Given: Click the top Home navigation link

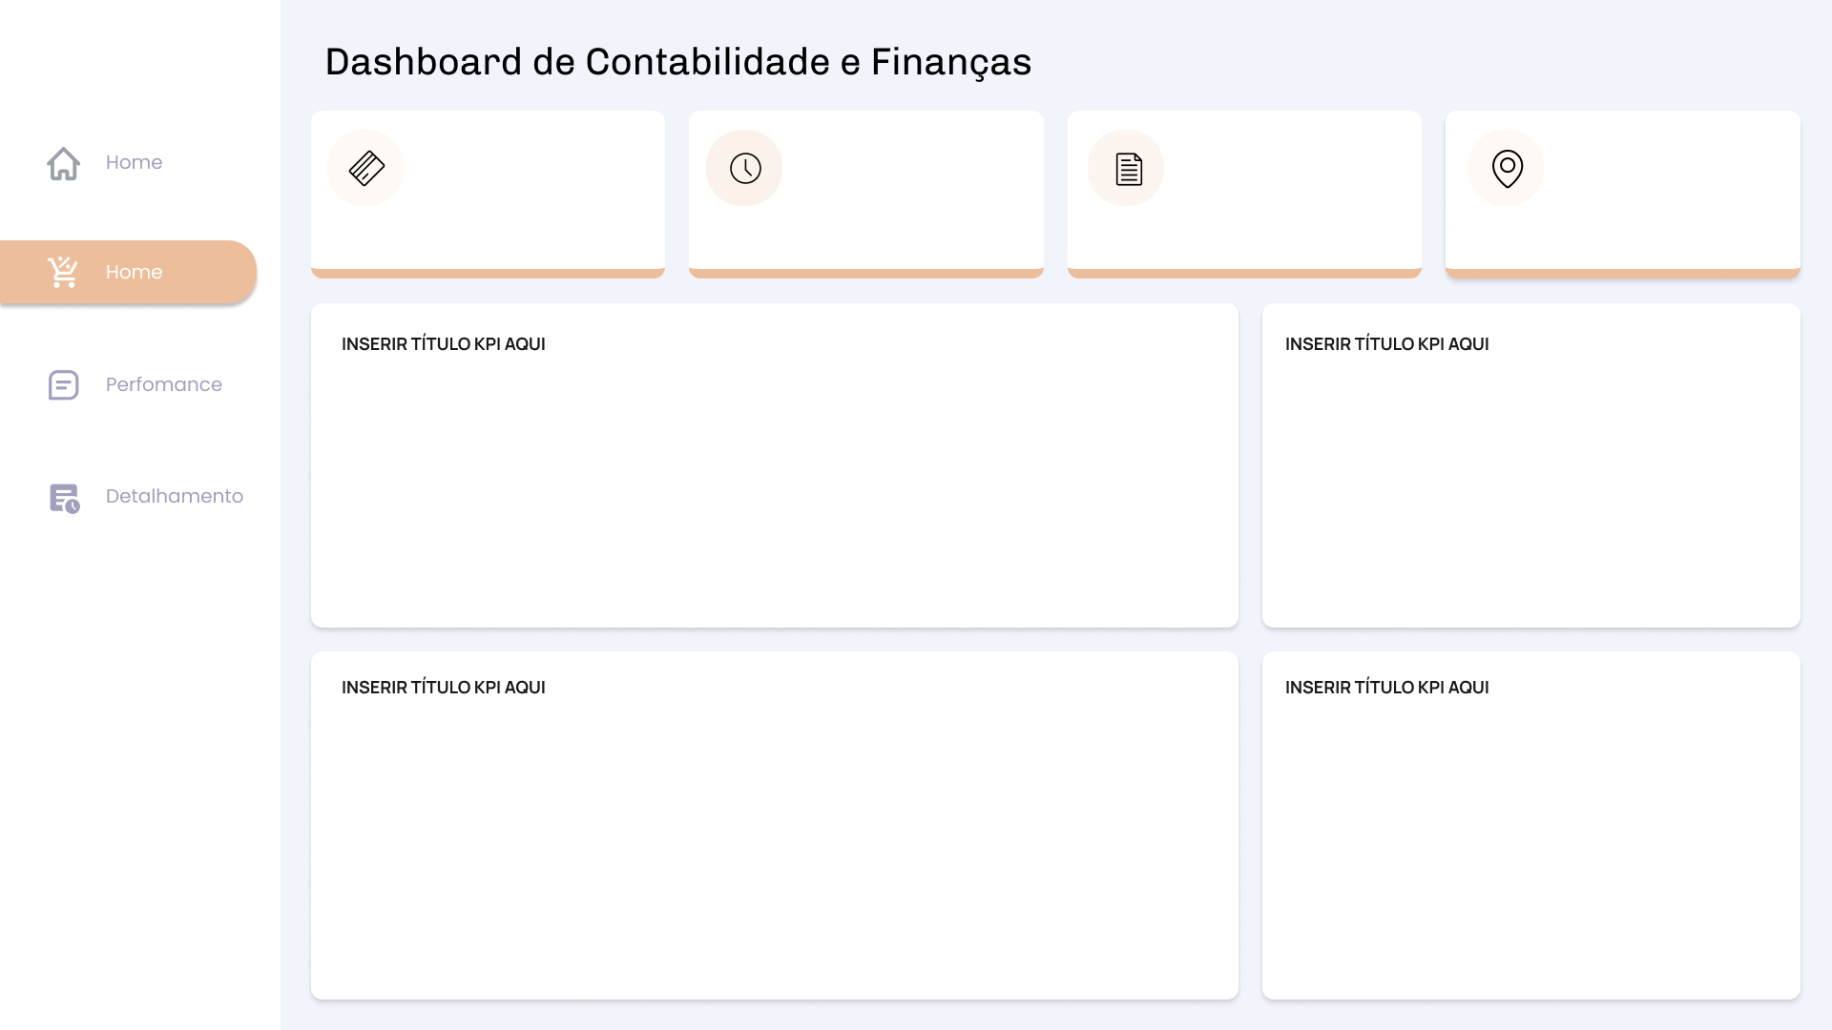Looking at the screenshot, I should click(x=134, y=162).
